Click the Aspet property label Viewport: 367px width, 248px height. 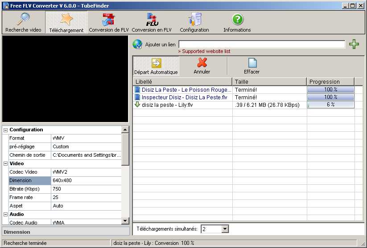[30, 206]
